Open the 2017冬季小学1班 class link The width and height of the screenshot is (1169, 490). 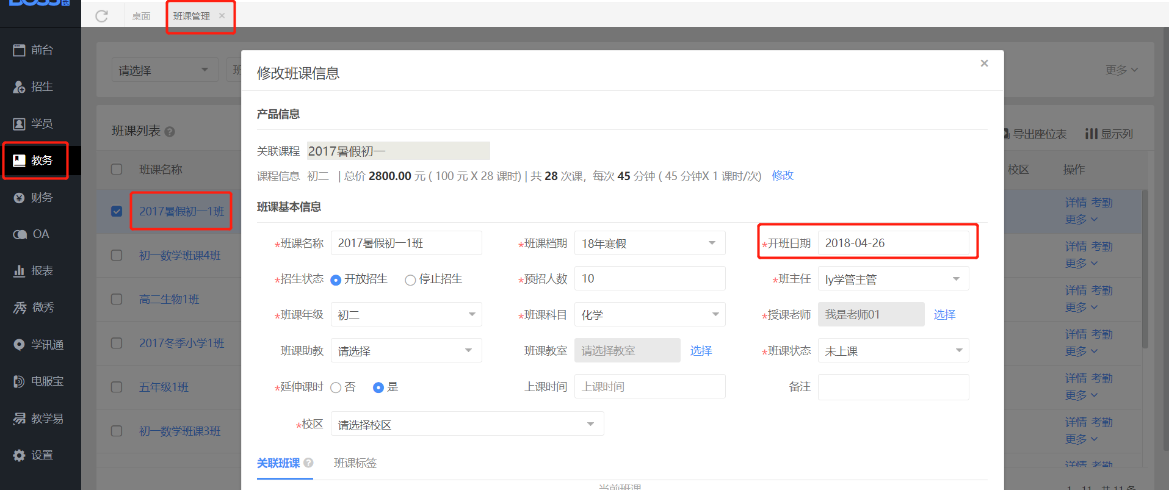[x=181, y=343]
